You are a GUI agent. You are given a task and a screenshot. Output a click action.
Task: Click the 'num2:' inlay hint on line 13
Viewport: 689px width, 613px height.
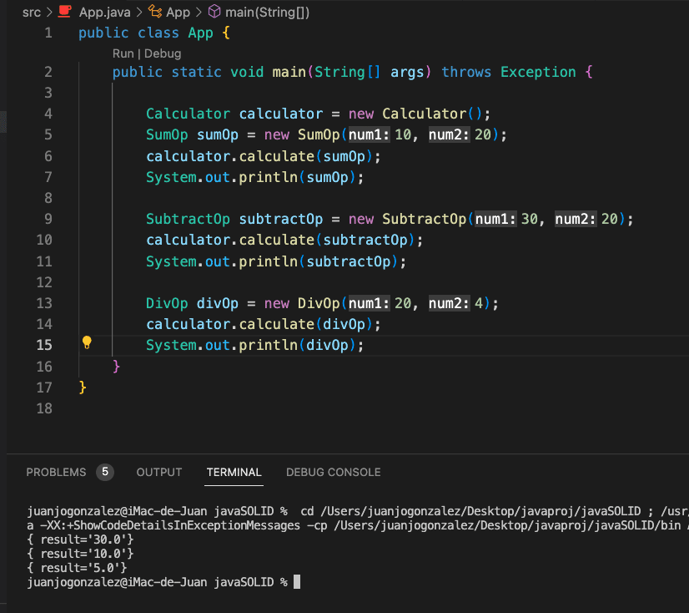[449, 303]
